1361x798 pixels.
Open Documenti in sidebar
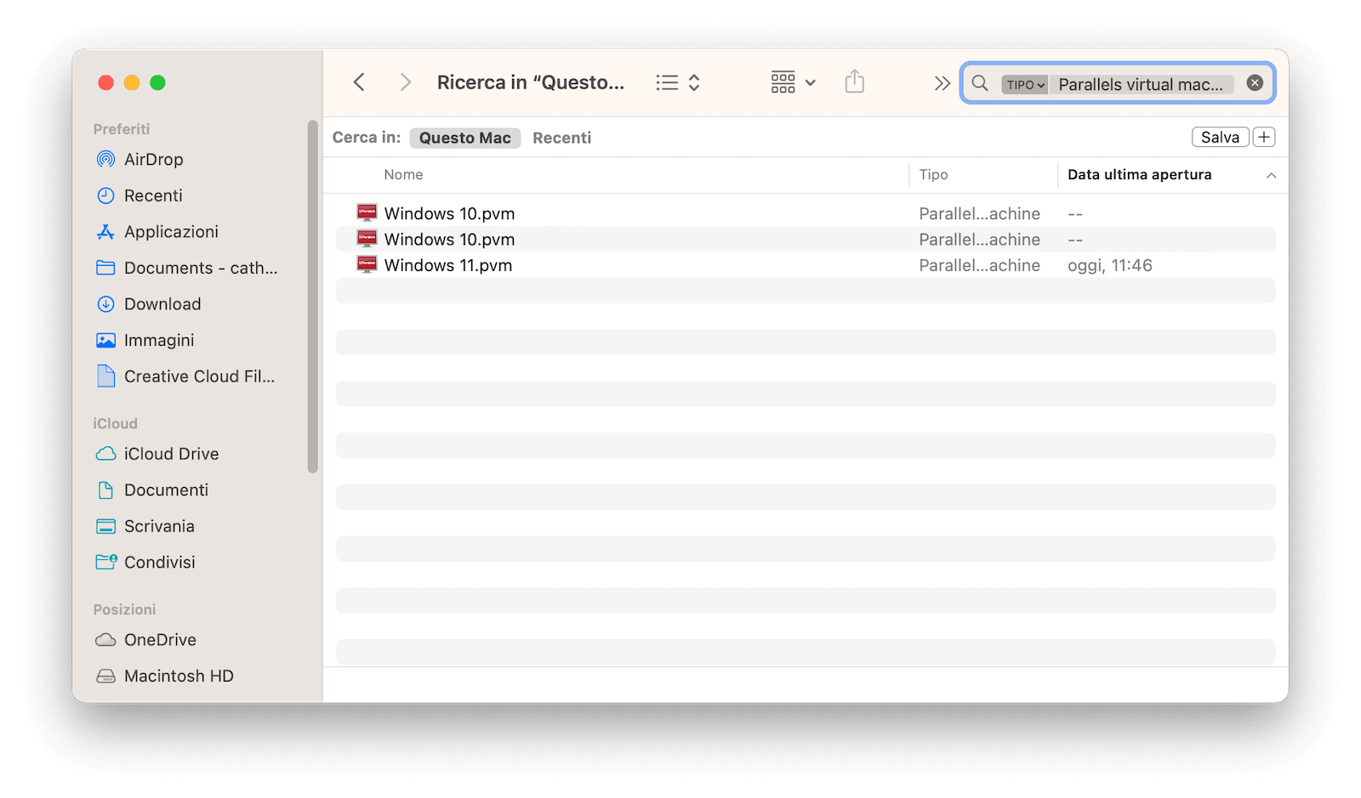coord(166,490)
